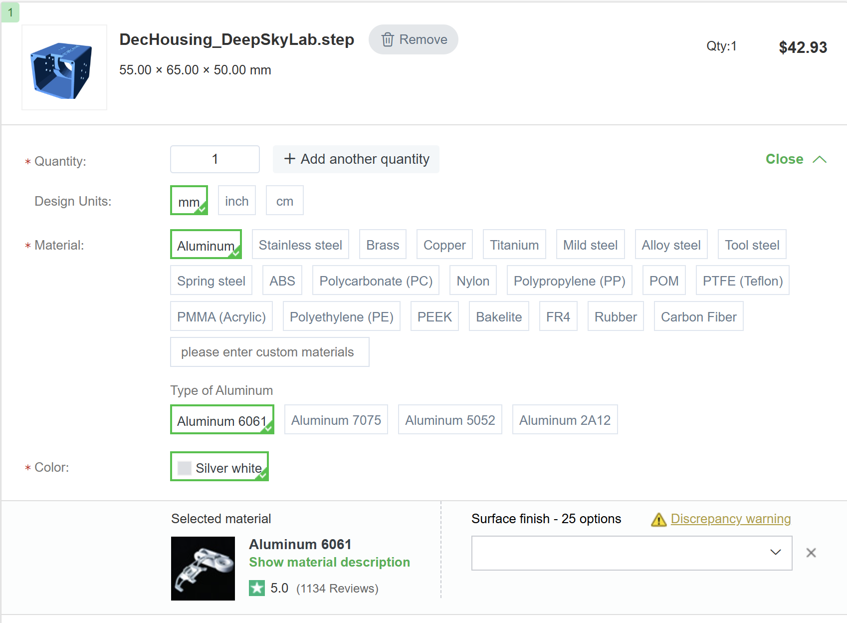The width and height of the screenshot is (847, 623).
Task: Select the Silver white color swatch
Action: (219, 467)
